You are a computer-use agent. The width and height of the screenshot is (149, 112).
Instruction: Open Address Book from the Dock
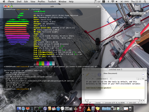[x=49, y=108]
